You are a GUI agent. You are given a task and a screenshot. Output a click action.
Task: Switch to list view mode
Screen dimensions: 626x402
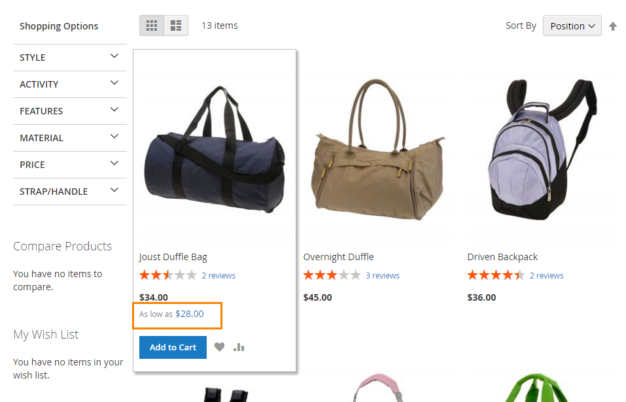click(x=176, y=25)
